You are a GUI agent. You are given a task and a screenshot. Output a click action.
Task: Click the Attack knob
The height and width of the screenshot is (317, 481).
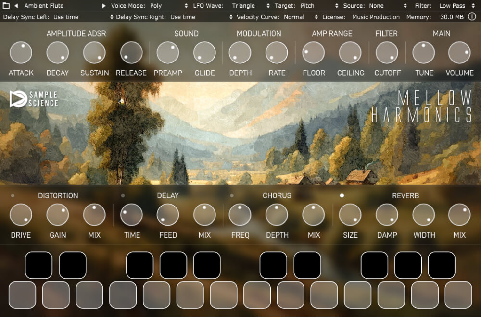point(21,53)
